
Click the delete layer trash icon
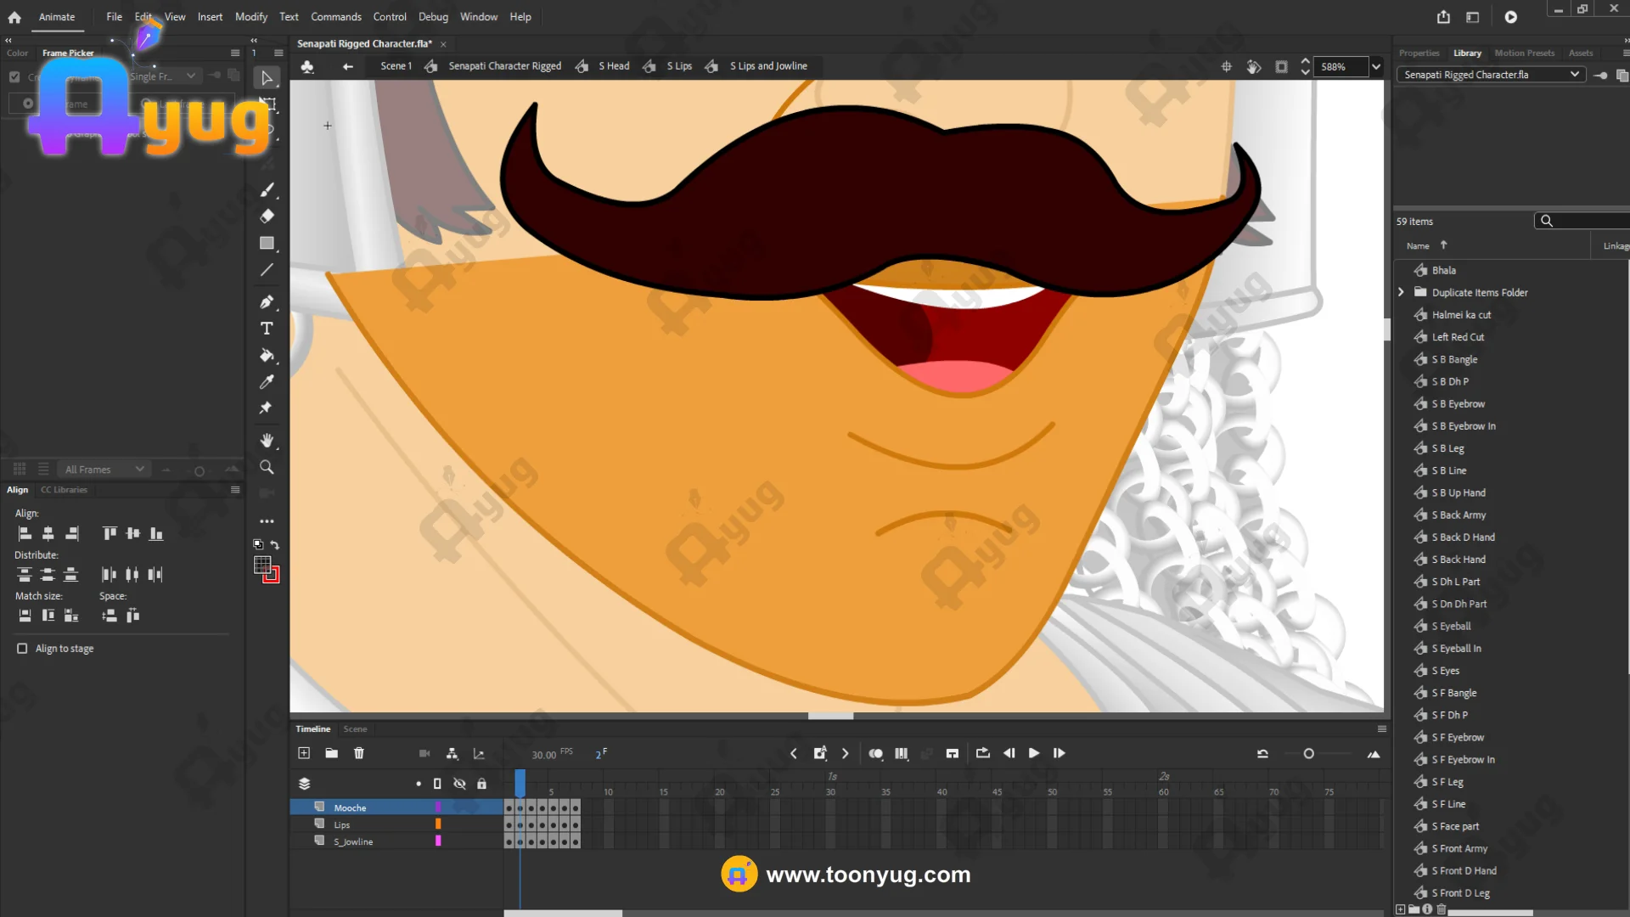pyautogui.click(x=359, y=753)
